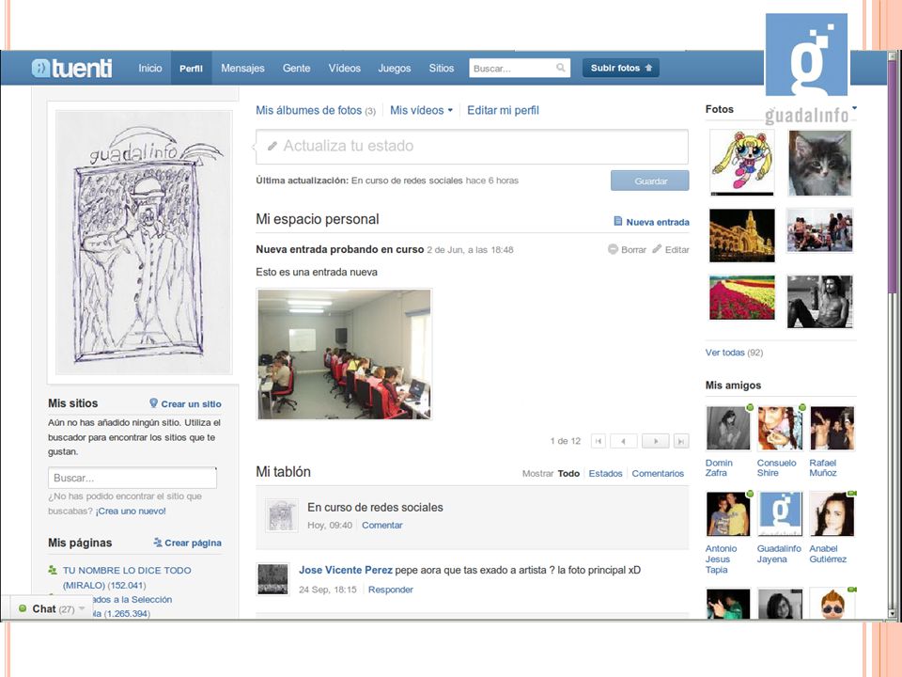Open the Chat (27) bar
The image size is (902, 677).
coord(51,608)
